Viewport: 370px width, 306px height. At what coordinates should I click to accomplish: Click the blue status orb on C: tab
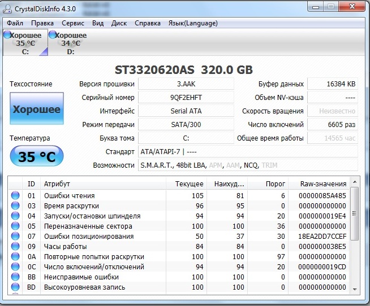7,34
